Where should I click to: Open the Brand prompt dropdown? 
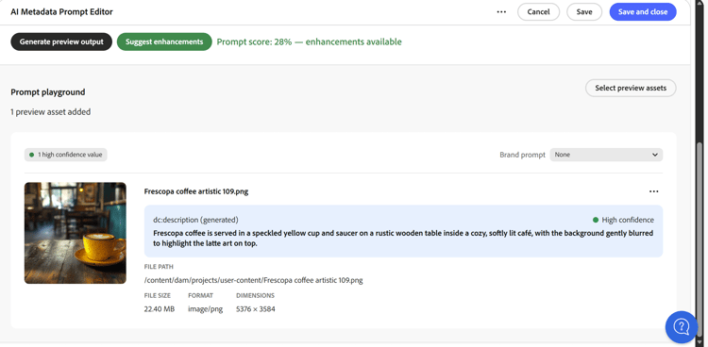coord(606,155)
